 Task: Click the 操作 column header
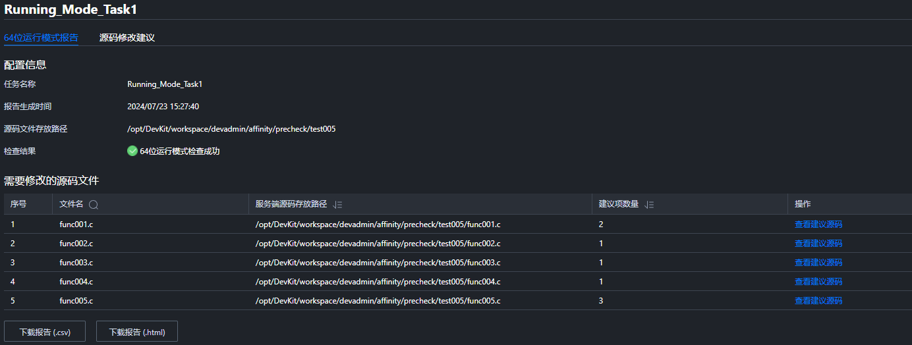[x=850, y=204]
